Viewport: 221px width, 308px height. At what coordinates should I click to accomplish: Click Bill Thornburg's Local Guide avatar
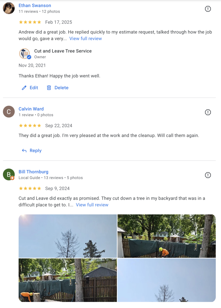click(x=9, y=174)
